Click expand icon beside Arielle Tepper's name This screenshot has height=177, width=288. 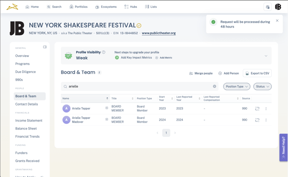(x=107, y=108)
